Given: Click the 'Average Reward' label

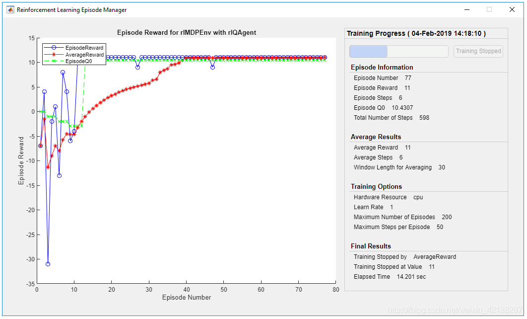Looking at the screenshot, I should coord(376,148).
